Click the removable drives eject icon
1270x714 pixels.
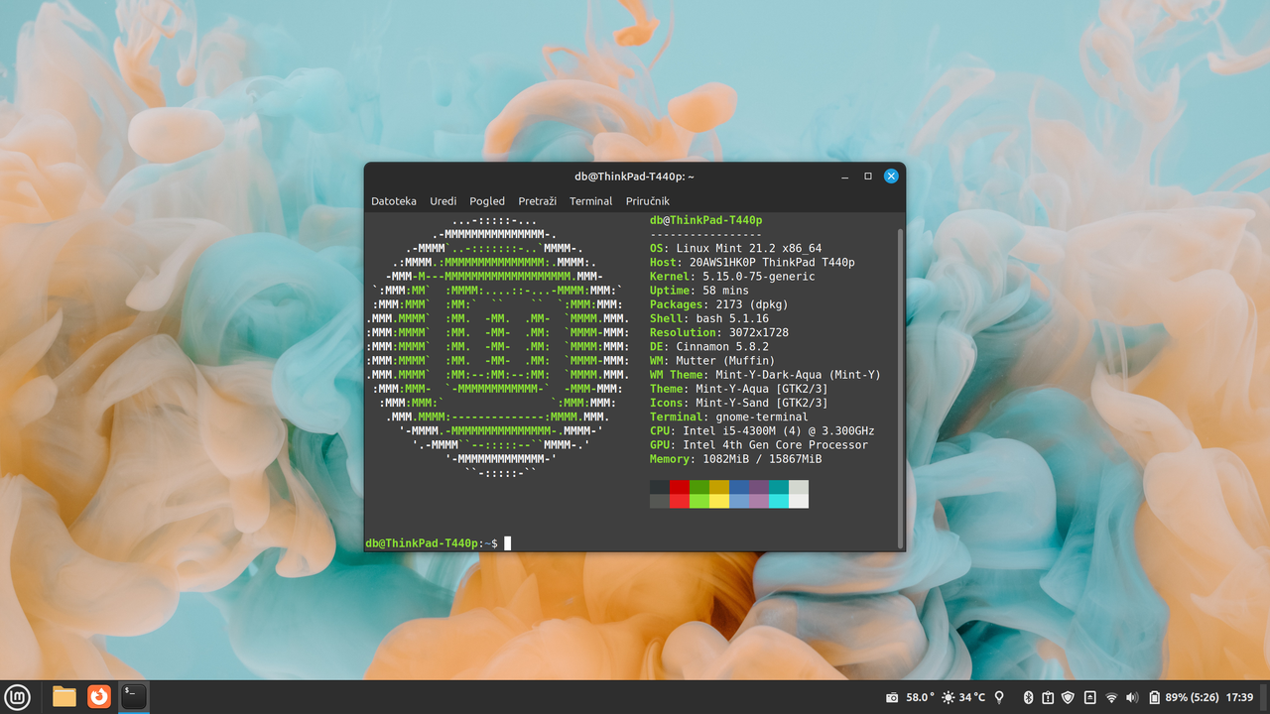click(1089, 698)
